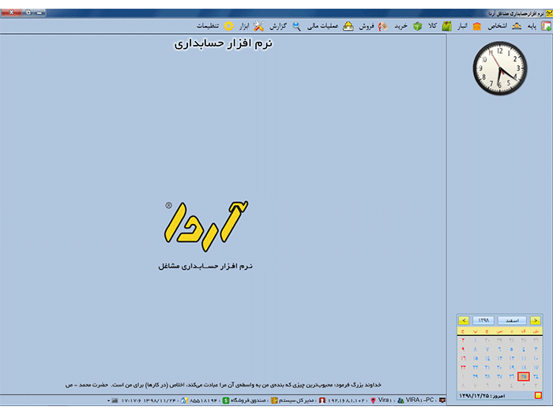Click the yellow today icon below the calendar
Image resolution: width=553 pixels, height=414 pixels.
click(538, 395)
